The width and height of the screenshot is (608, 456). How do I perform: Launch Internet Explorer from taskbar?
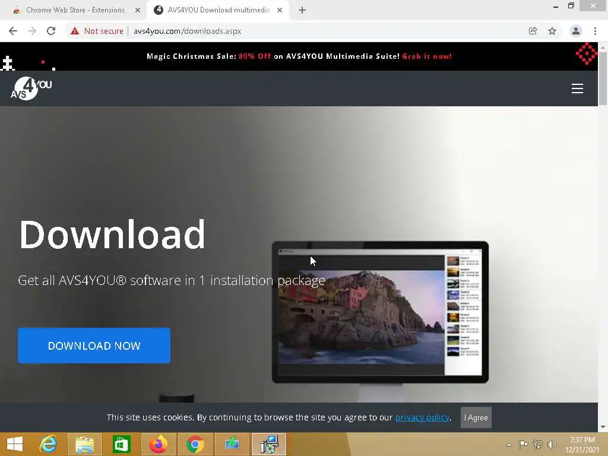tap(48, 444)
